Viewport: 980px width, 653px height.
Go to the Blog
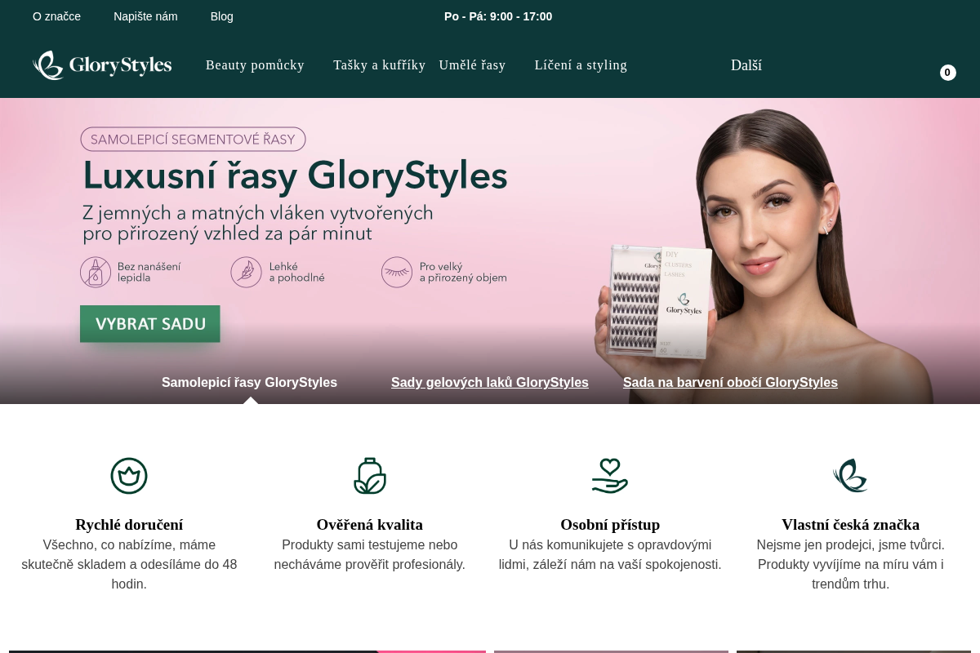222,16
